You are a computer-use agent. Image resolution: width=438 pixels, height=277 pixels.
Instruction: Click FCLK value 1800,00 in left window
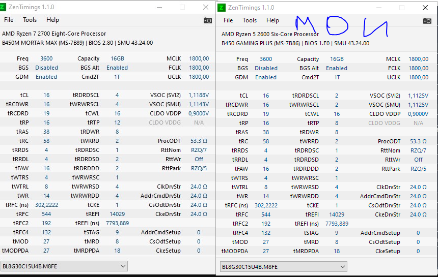tap(199, 68)
